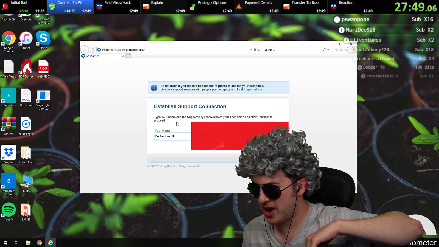439x247 pixels.
Task: Launch Fitbit Coach shortcut
Action: pos(9,98)
